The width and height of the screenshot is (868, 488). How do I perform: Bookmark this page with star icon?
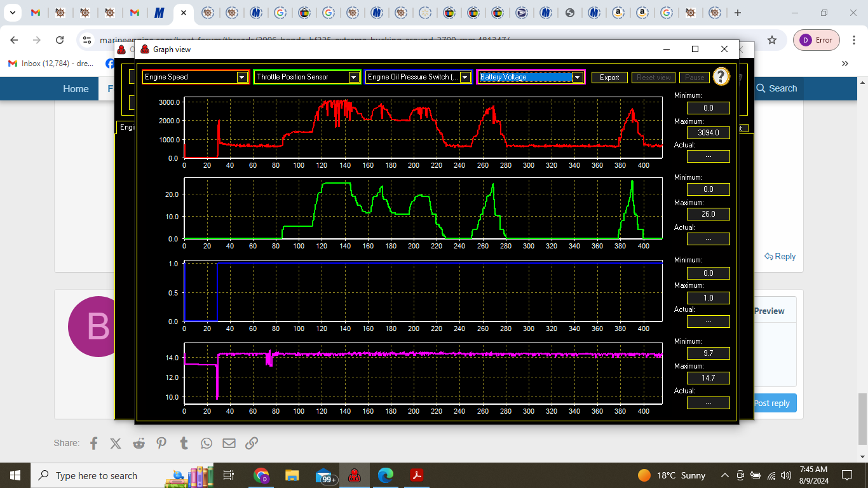772,40
